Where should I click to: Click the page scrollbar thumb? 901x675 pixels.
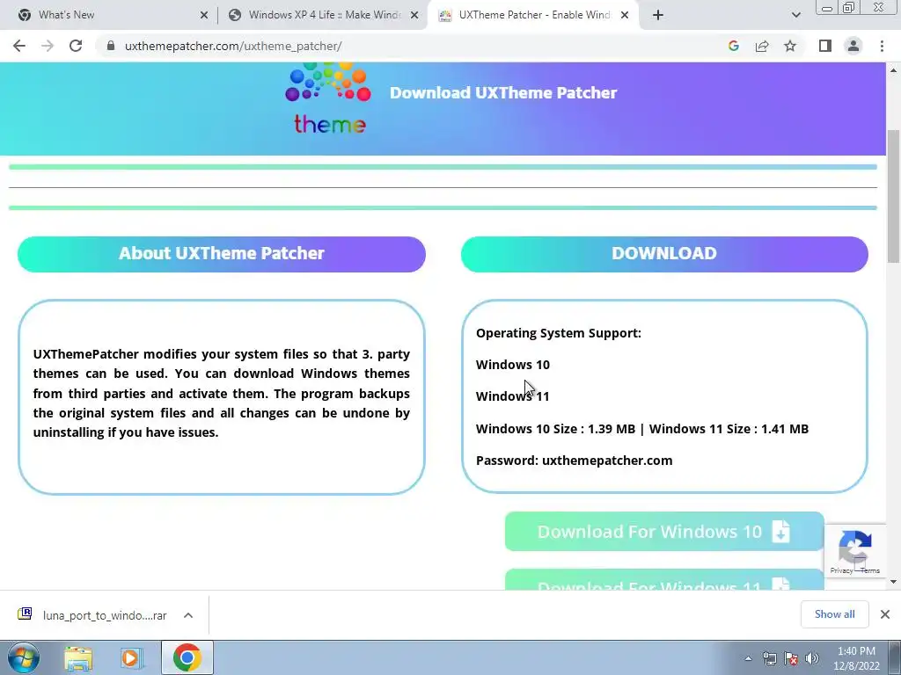coord(893,195)
